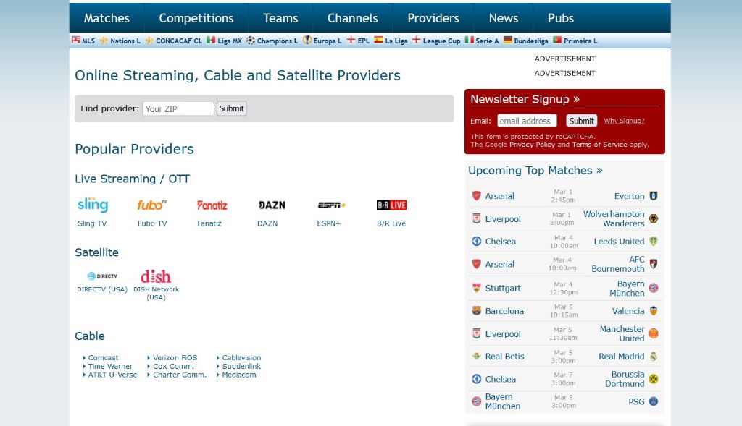Image resolution: width=742 pixels, height=426 pixels.
Task: Submit the Find provider ZIP form
Action: [x=231, y=108]
